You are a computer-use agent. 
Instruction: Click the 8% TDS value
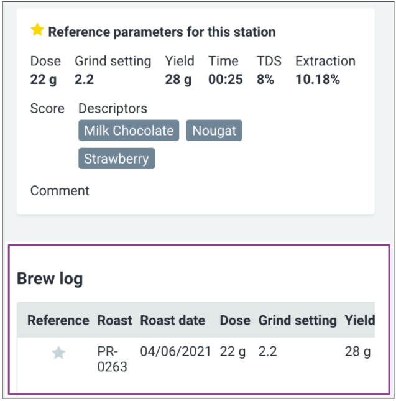[x=265, y=80]
